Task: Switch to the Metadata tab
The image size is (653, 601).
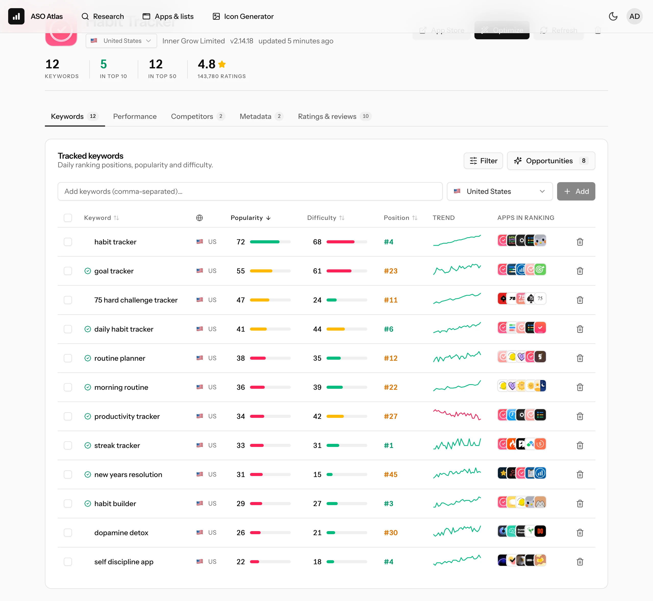Action: tap(261, 116)
